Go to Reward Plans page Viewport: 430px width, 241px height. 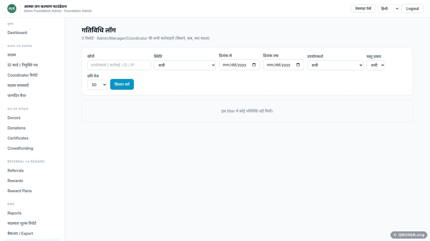coord(20,191)
